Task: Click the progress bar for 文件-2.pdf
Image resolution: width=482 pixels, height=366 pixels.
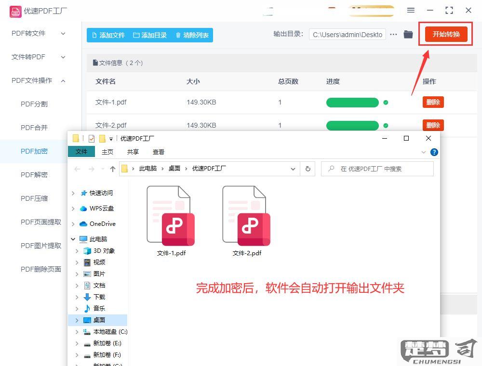Action: pyautogui.click(x=352, y=126)
